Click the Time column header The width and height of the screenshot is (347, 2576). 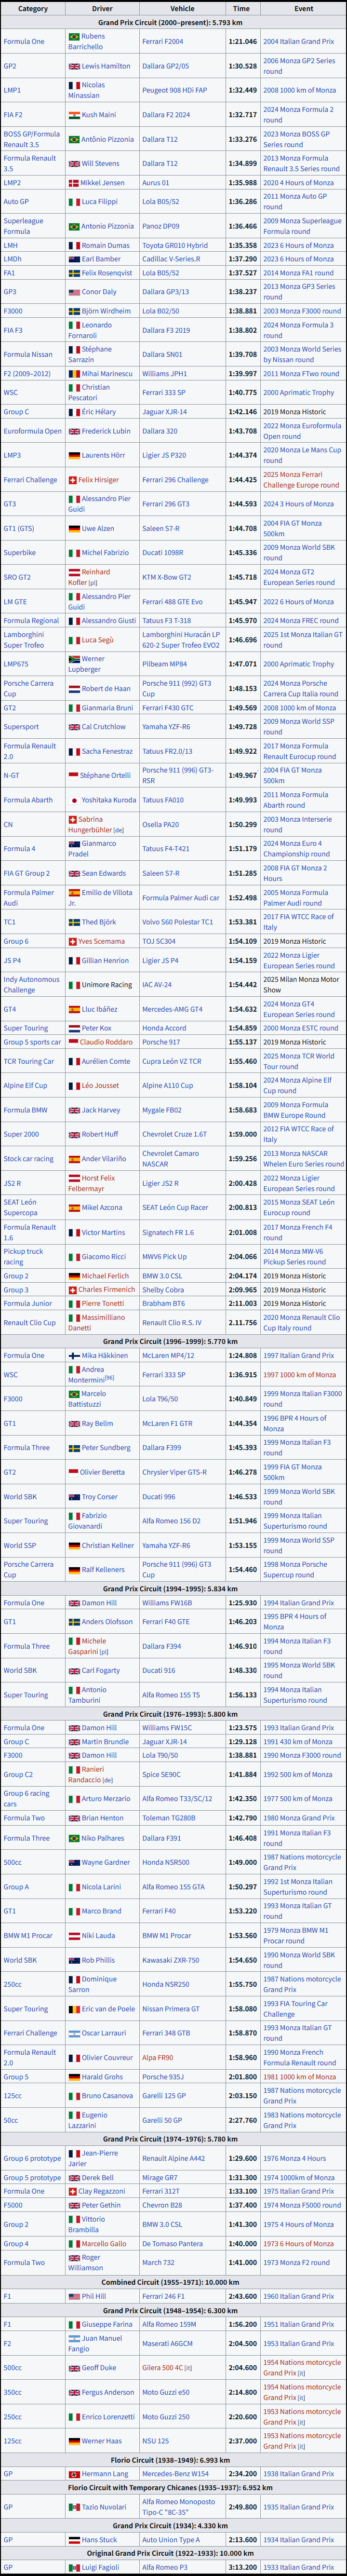242,8
